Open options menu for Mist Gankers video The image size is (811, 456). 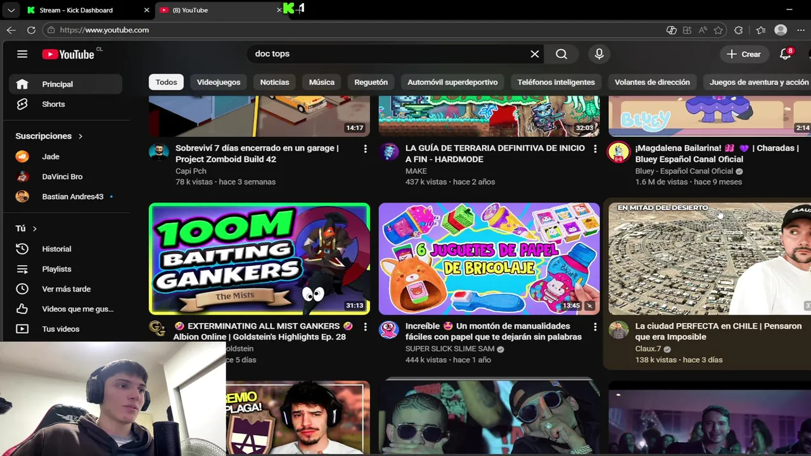point(365,327)
